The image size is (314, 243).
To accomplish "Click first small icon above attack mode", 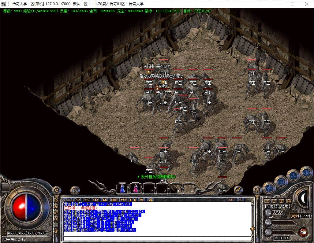I will [x=267, y=201].
